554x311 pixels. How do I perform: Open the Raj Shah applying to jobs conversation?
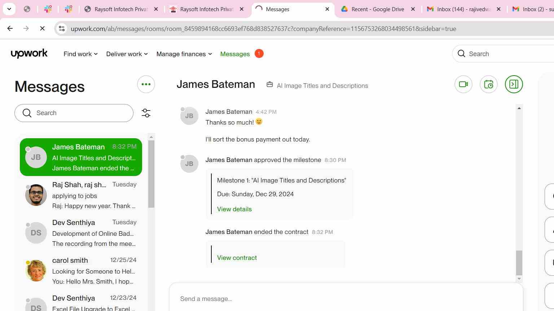[81, 195]
